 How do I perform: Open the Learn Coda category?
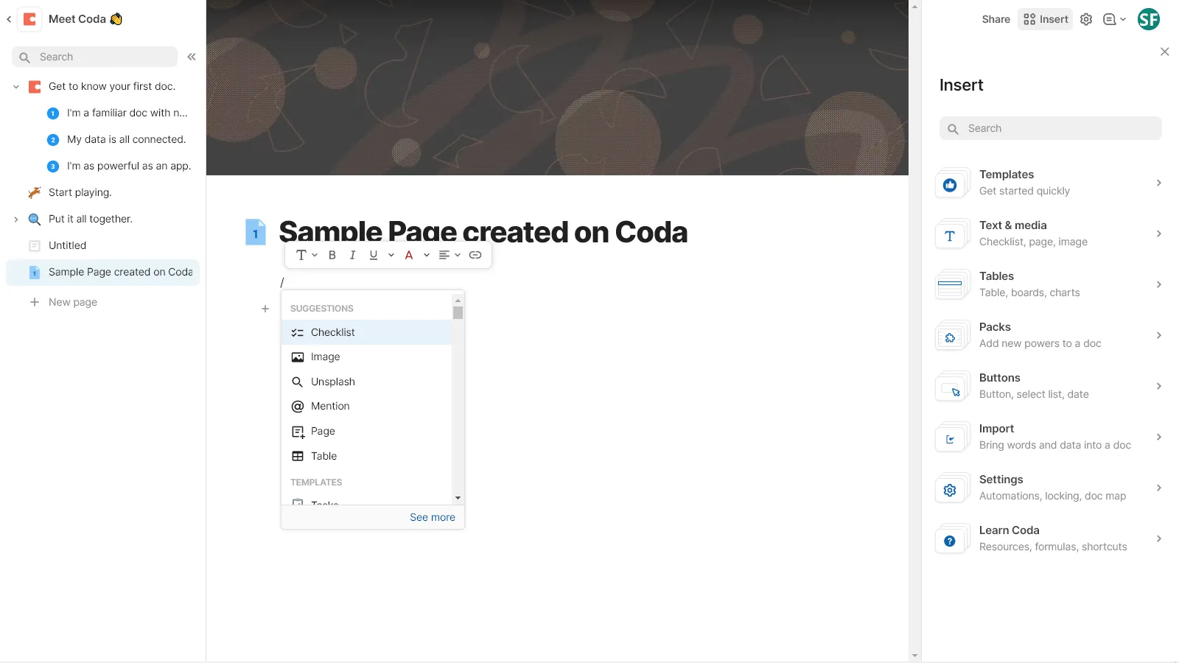pos(1050,539)
